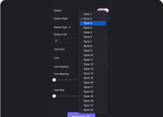The image size is (163, 117).
Task: Click the Icon Spacing slider handle
Action: pyautogui.click(x=54, y=80)
